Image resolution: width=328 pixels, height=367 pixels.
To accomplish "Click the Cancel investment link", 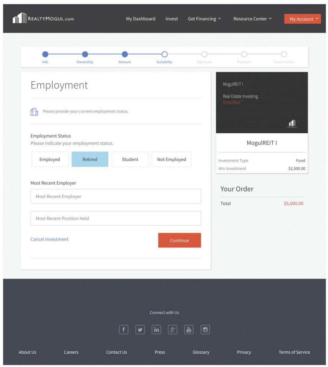I will 49,239.
